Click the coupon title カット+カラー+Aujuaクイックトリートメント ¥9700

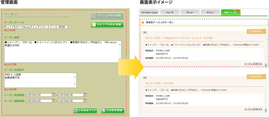click(x=179, y=38)
